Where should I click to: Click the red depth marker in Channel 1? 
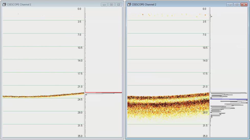coord(103,92)
